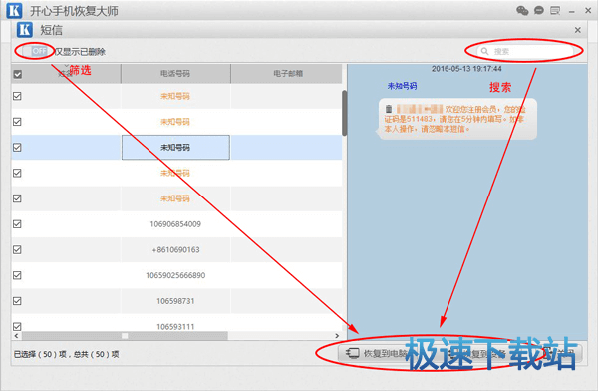Click the trash icon in message bubble
The height and width of the screenshot is (391, 598).
click(389, 109)
